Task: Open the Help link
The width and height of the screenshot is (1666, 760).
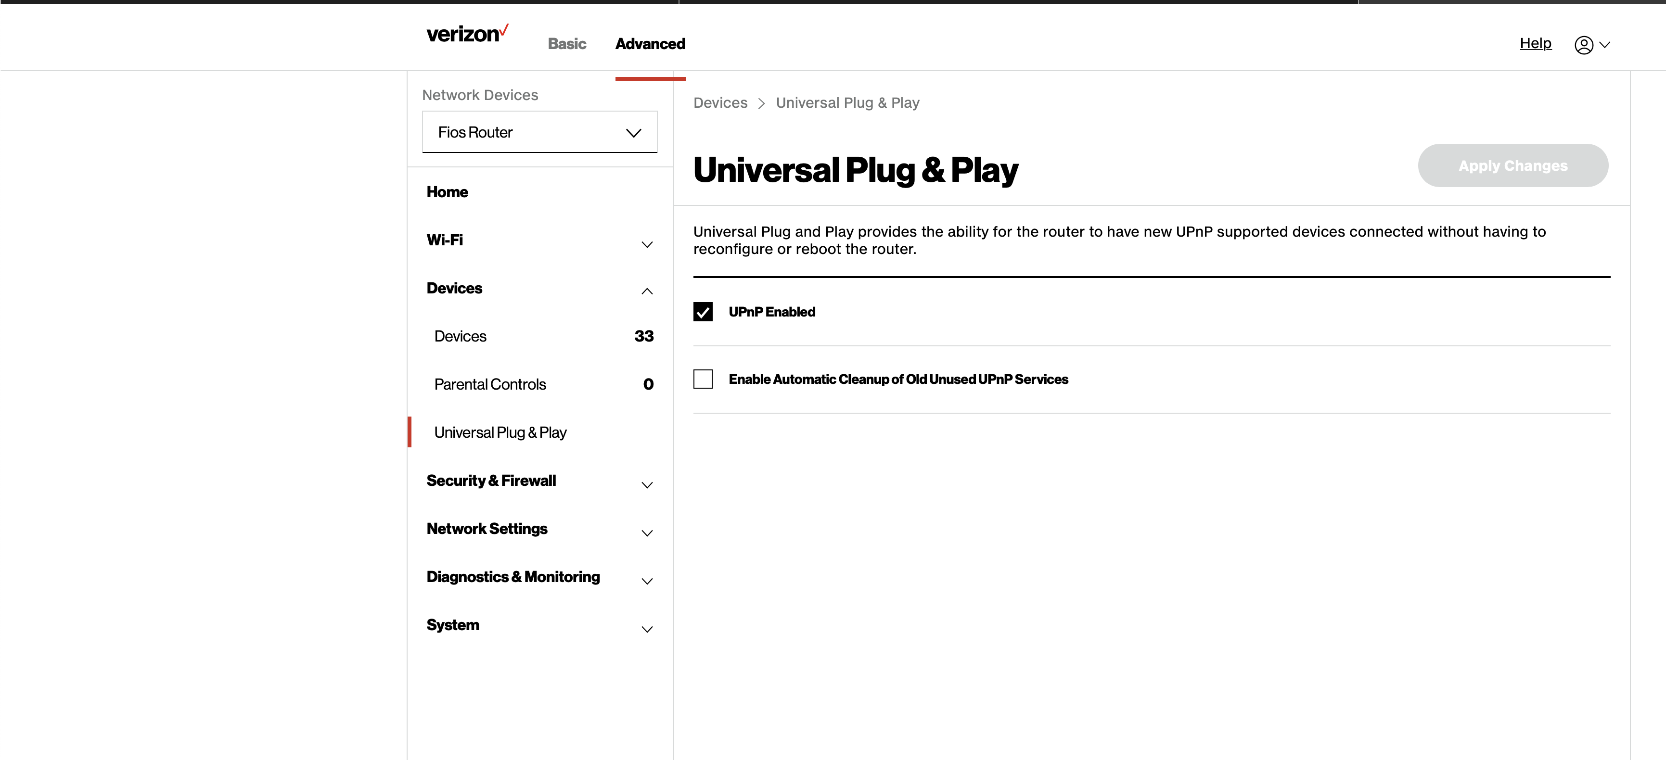Action: tap(1536, 43)
